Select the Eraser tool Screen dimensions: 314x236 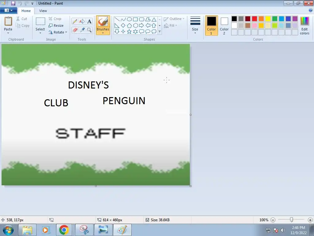click(x=75, y=30)
